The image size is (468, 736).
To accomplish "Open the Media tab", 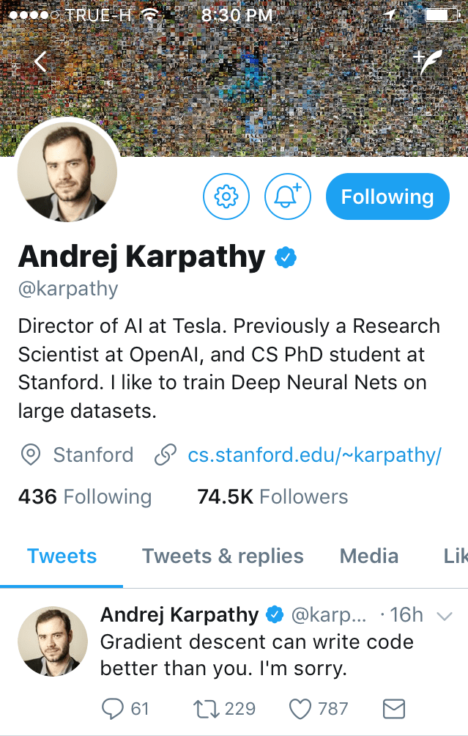I will pyautogui.click(x=369, y=556).
